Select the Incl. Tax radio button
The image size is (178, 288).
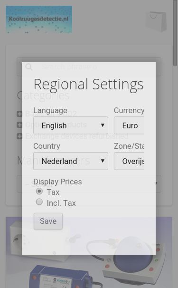tap(39, 202)
